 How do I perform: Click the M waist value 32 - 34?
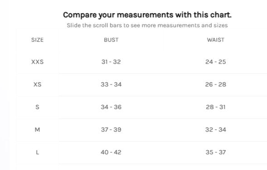(x=216, y=130)
